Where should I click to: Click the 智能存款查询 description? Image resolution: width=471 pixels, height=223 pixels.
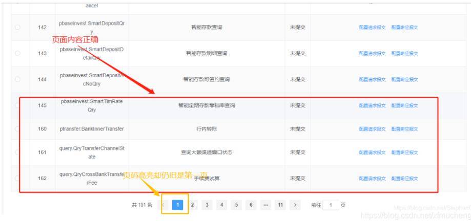point(207,27)
